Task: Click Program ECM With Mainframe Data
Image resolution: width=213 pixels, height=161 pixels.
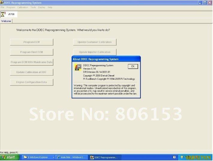Action: [x=32, y=62]
